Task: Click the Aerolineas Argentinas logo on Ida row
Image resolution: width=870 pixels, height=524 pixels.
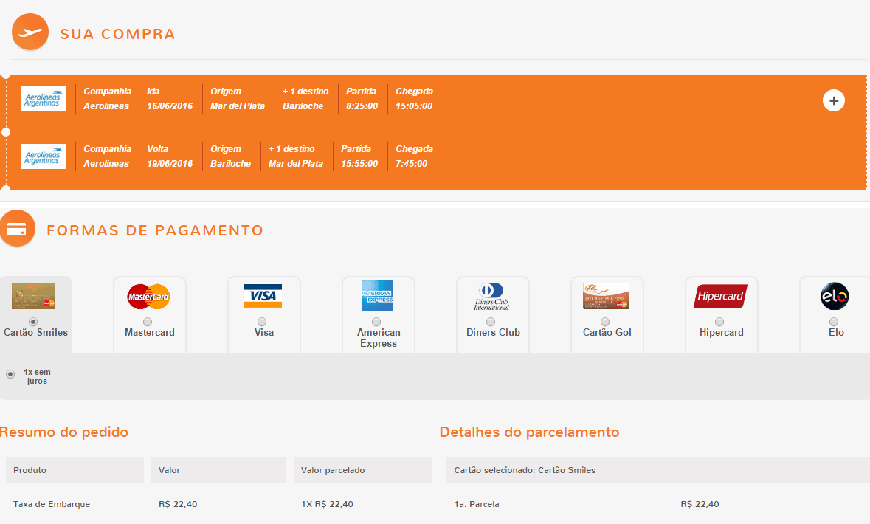Action: [44, 99]
